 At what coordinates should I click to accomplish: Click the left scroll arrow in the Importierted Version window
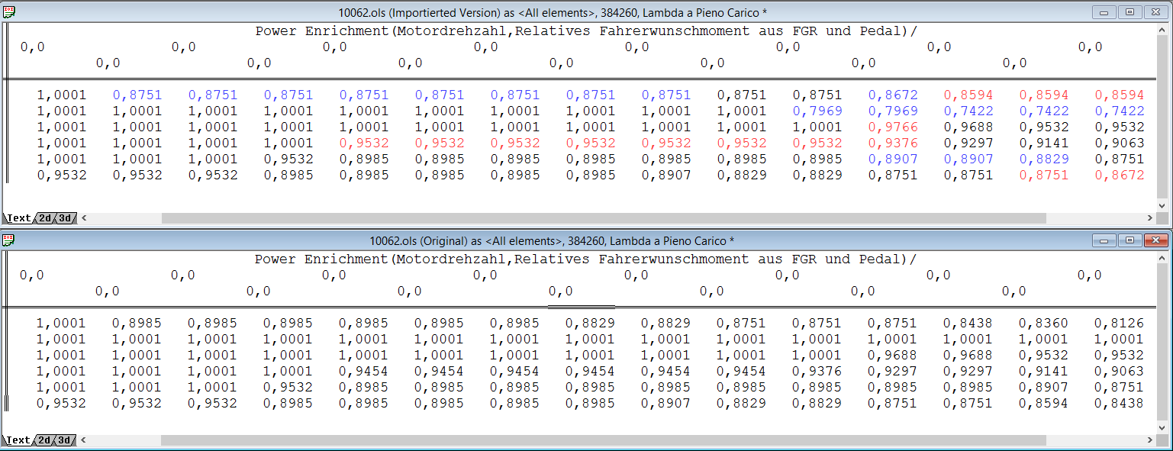click(84, 218)
